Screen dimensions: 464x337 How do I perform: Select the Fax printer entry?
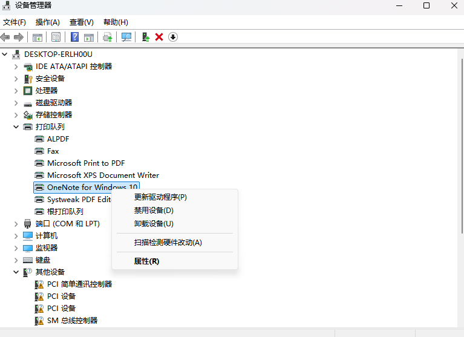53,151
